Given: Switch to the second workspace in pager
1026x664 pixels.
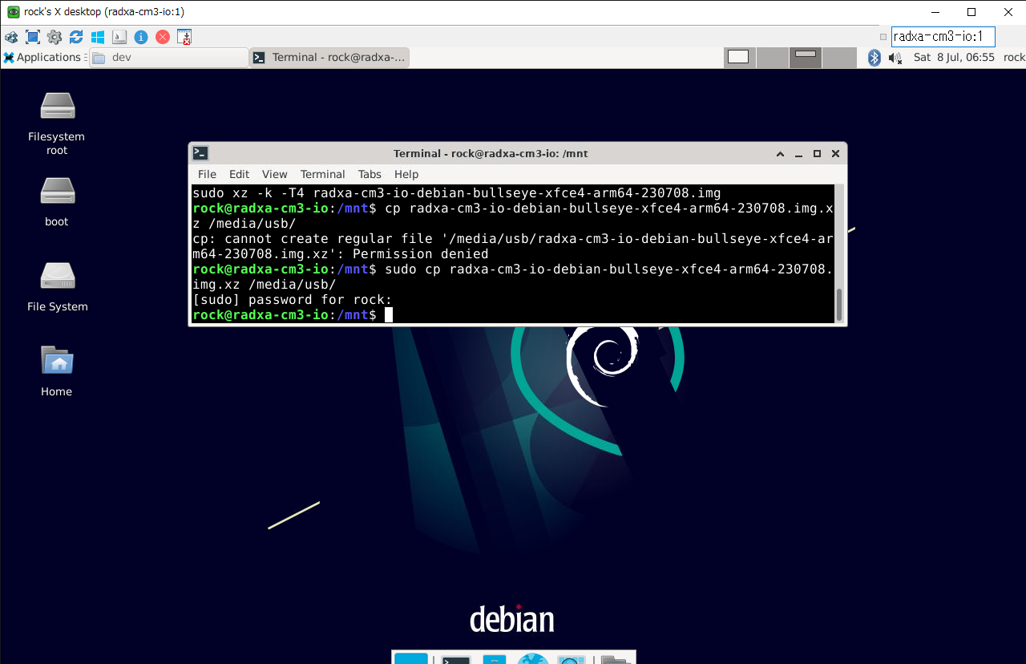Looking at the screenshot, I should tap(773, 57).
